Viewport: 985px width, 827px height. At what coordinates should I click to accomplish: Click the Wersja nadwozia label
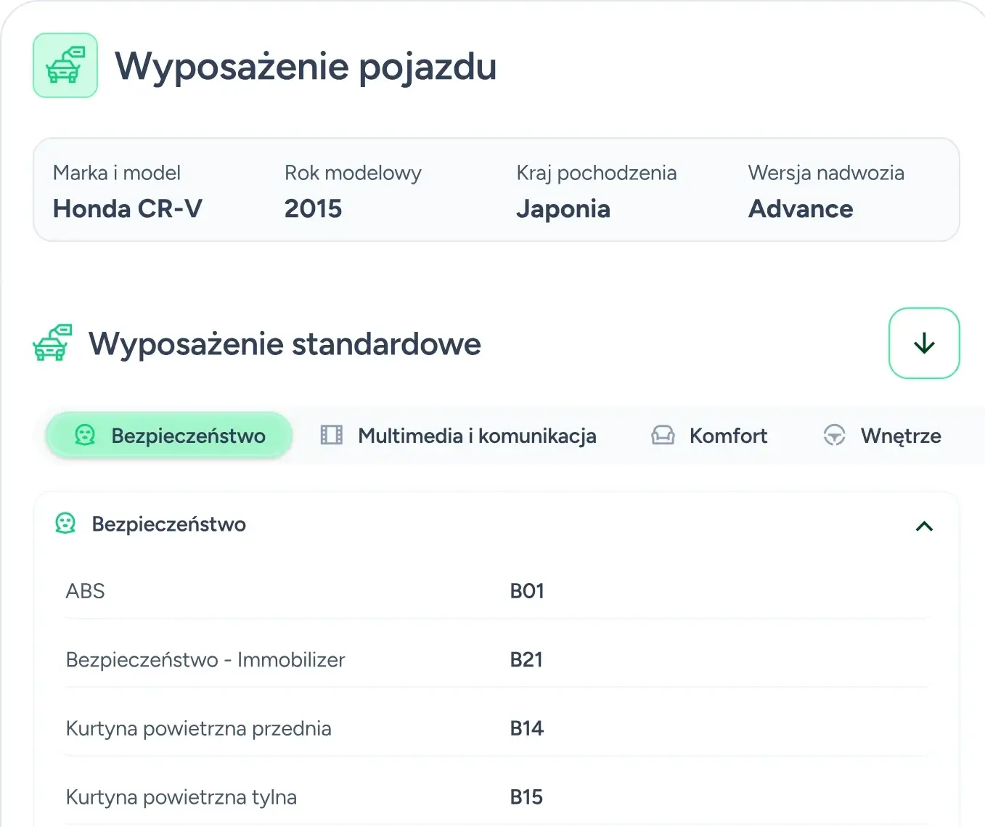(x=826, y=173)
